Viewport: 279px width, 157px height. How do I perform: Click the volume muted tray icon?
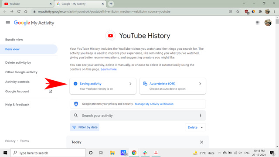[x=240, y=153]
